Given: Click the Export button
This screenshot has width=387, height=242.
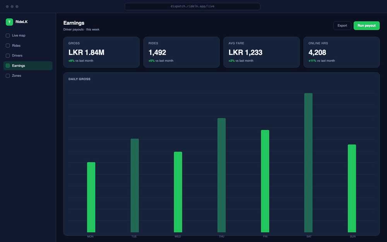Looking at the screenshot, I should click(x=342, y=26).
